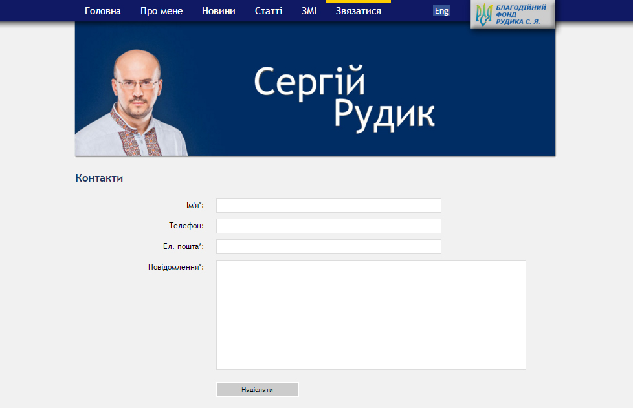This screenshot has width=633, height=408.
Task: Select the Статті menu item
Action: (x=269, y=11)
